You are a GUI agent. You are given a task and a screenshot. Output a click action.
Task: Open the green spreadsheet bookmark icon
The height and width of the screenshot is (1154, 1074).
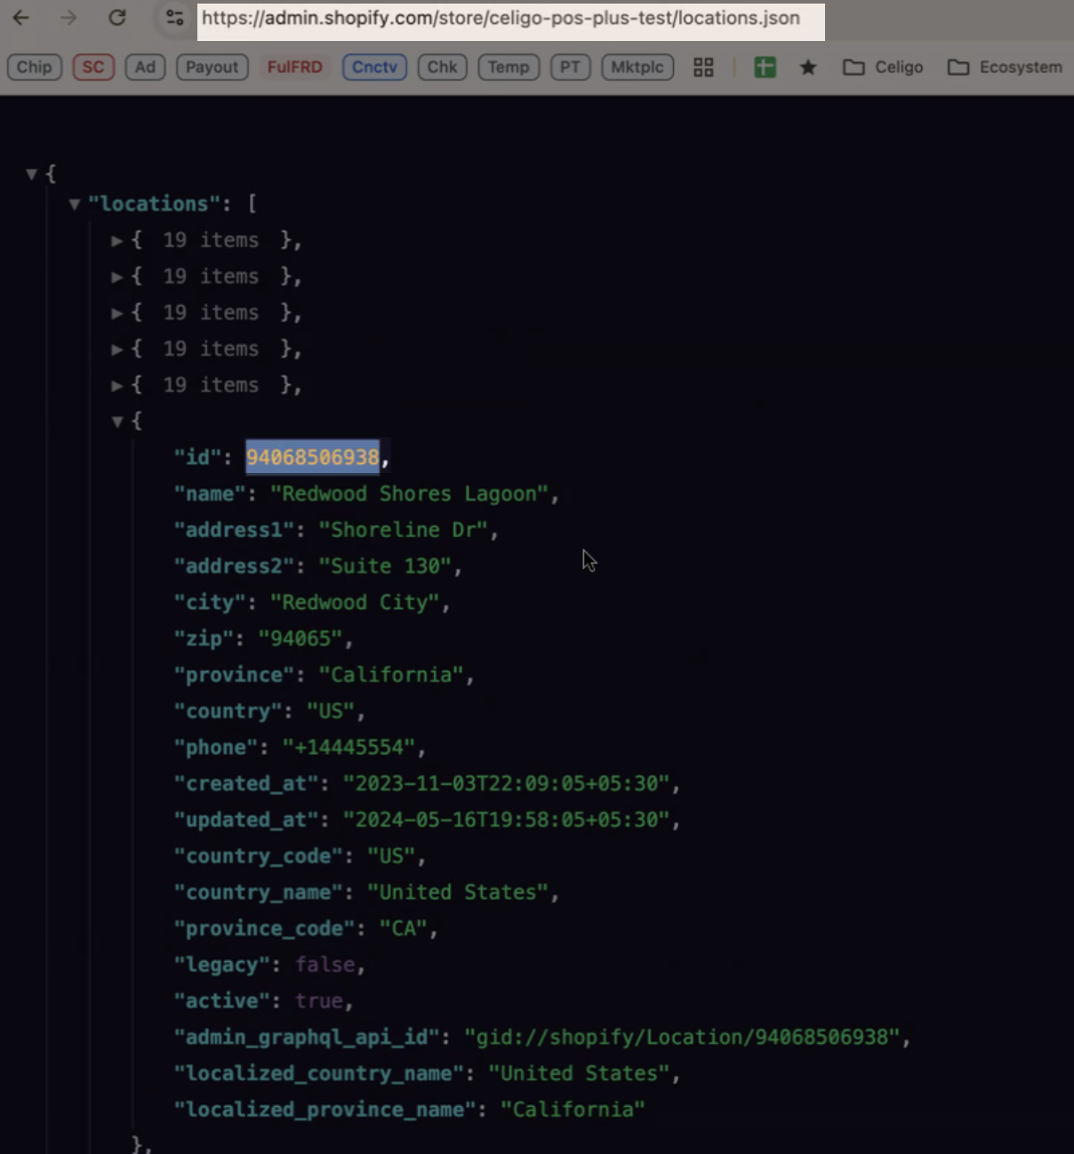click(765, 67)
